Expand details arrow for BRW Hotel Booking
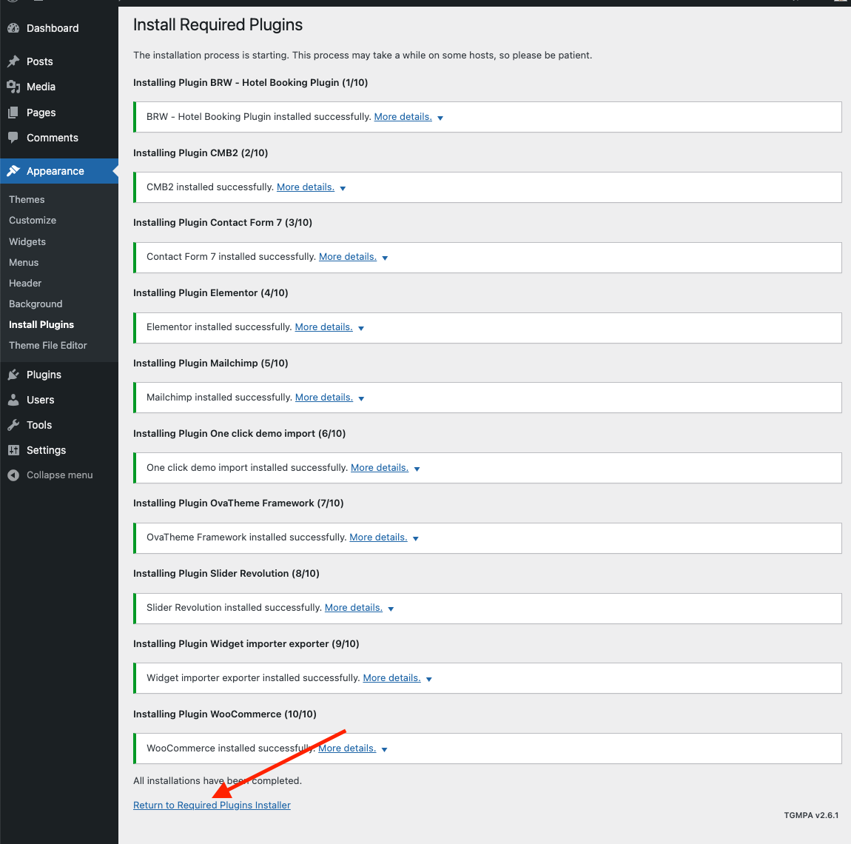 (440, 118)
